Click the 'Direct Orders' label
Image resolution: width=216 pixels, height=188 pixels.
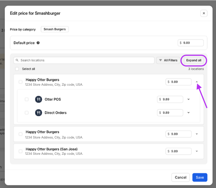[x=56, y=113]
